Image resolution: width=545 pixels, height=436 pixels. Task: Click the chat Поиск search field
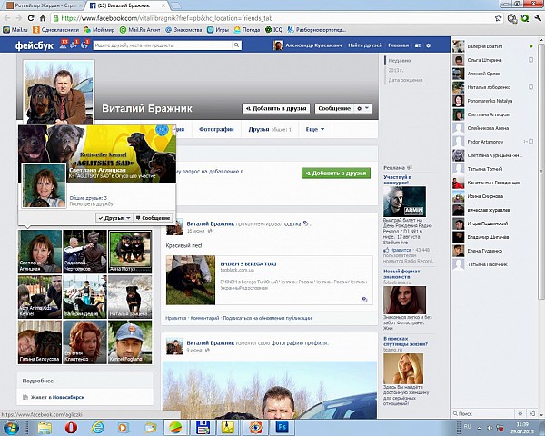(x=483, y=414)
